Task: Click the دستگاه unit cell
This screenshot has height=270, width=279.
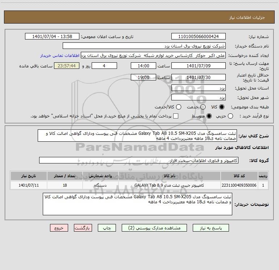Action: (x=100, y=185)
